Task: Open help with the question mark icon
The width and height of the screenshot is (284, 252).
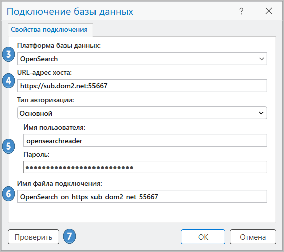Action: 241,11
